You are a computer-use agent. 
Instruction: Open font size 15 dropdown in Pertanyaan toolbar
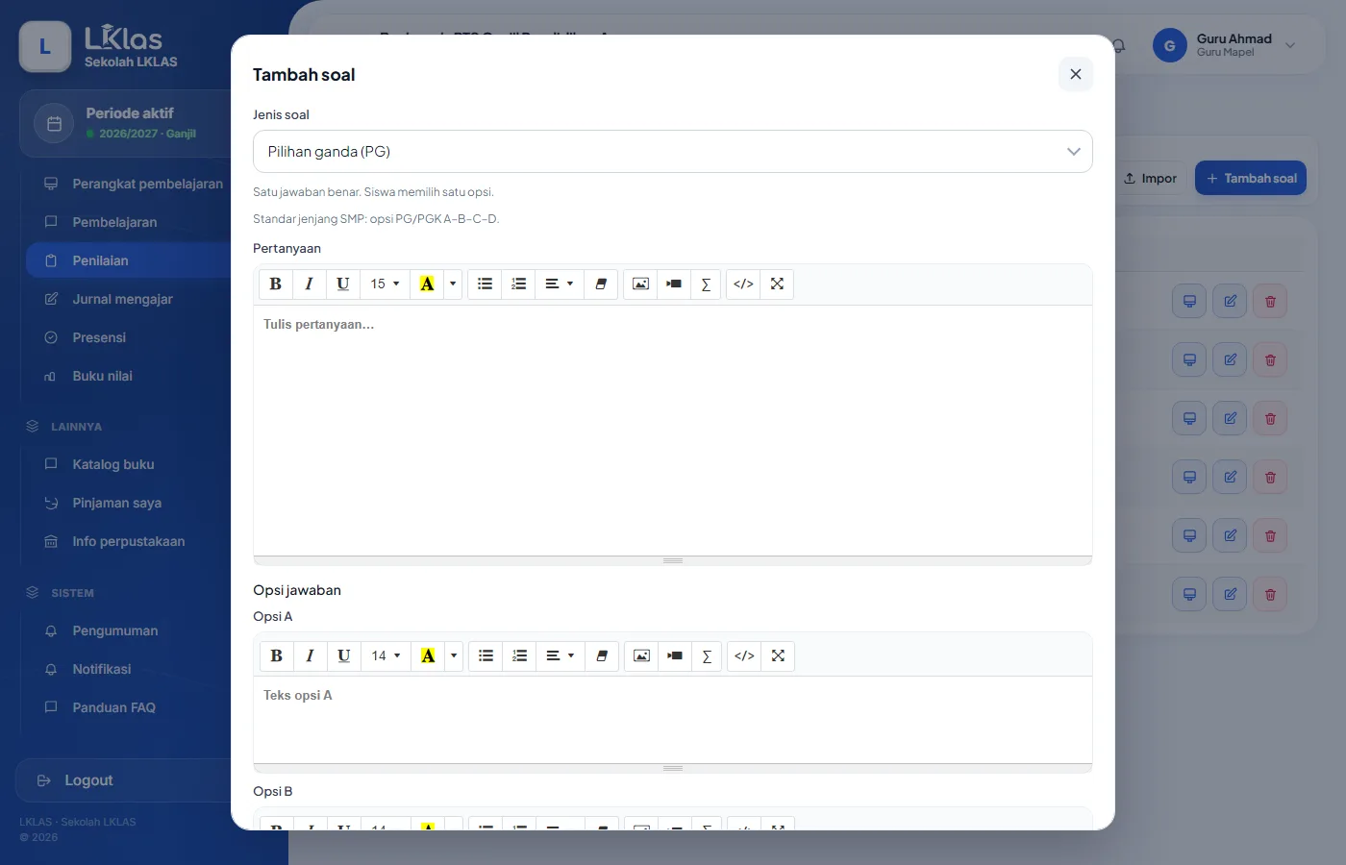pos(385,284)
